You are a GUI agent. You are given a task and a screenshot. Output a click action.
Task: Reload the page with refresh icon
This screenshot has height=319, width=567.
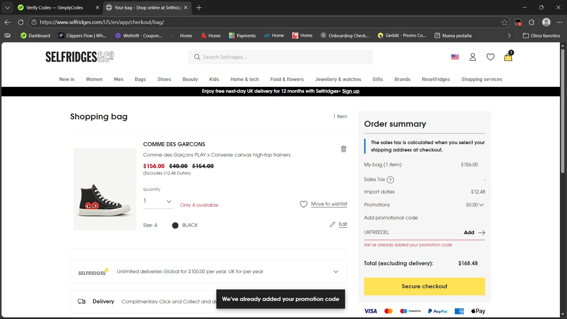[21, 22]
